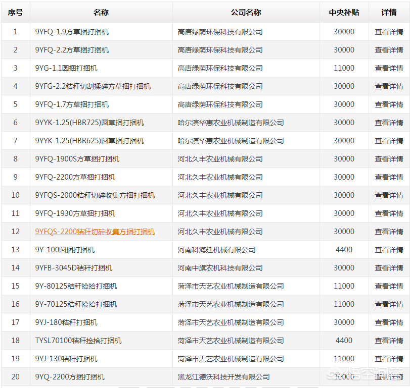410x388 pixels.
Task: Click subsidy 11000 for 9YJ-130秸秆打捆机
Action: [344, 359]
